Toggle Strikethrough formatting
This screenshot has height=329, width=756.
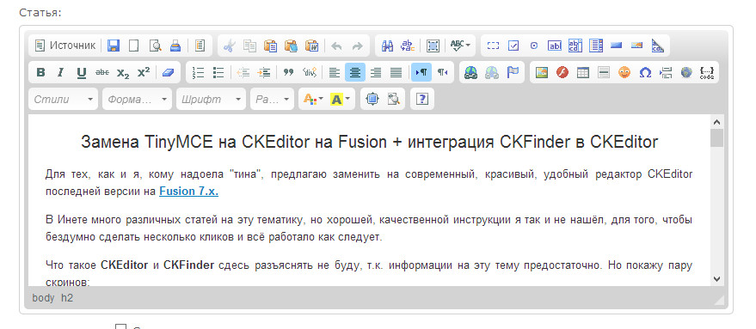[101, 72]
